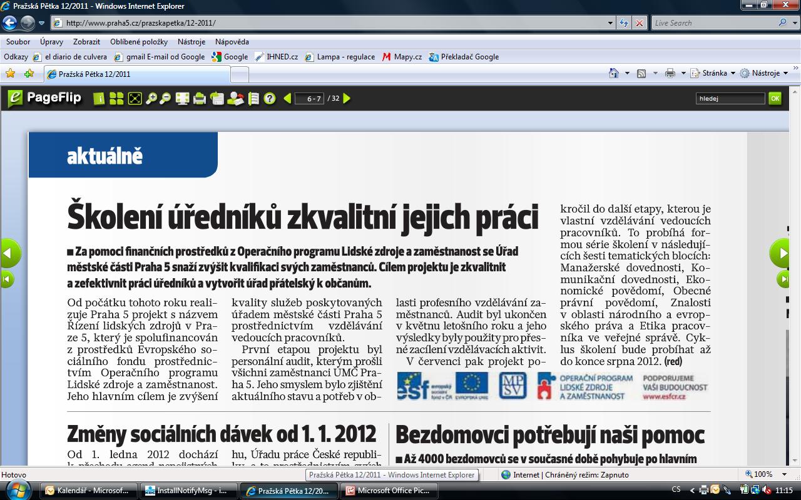Go to next page with toolbar right arrow
This screenshot has width=801, height=500.
pyautogui.click(x=347, y=98)
